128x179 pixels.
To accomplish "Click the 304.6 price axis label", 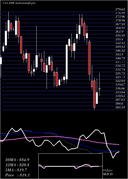I will coord(119,103).
